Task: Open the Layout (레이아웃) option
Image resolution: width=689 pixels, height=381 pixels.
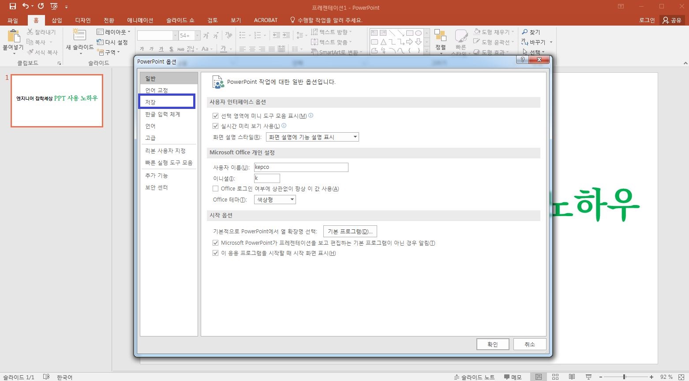Action: click(x=113, y=32)
